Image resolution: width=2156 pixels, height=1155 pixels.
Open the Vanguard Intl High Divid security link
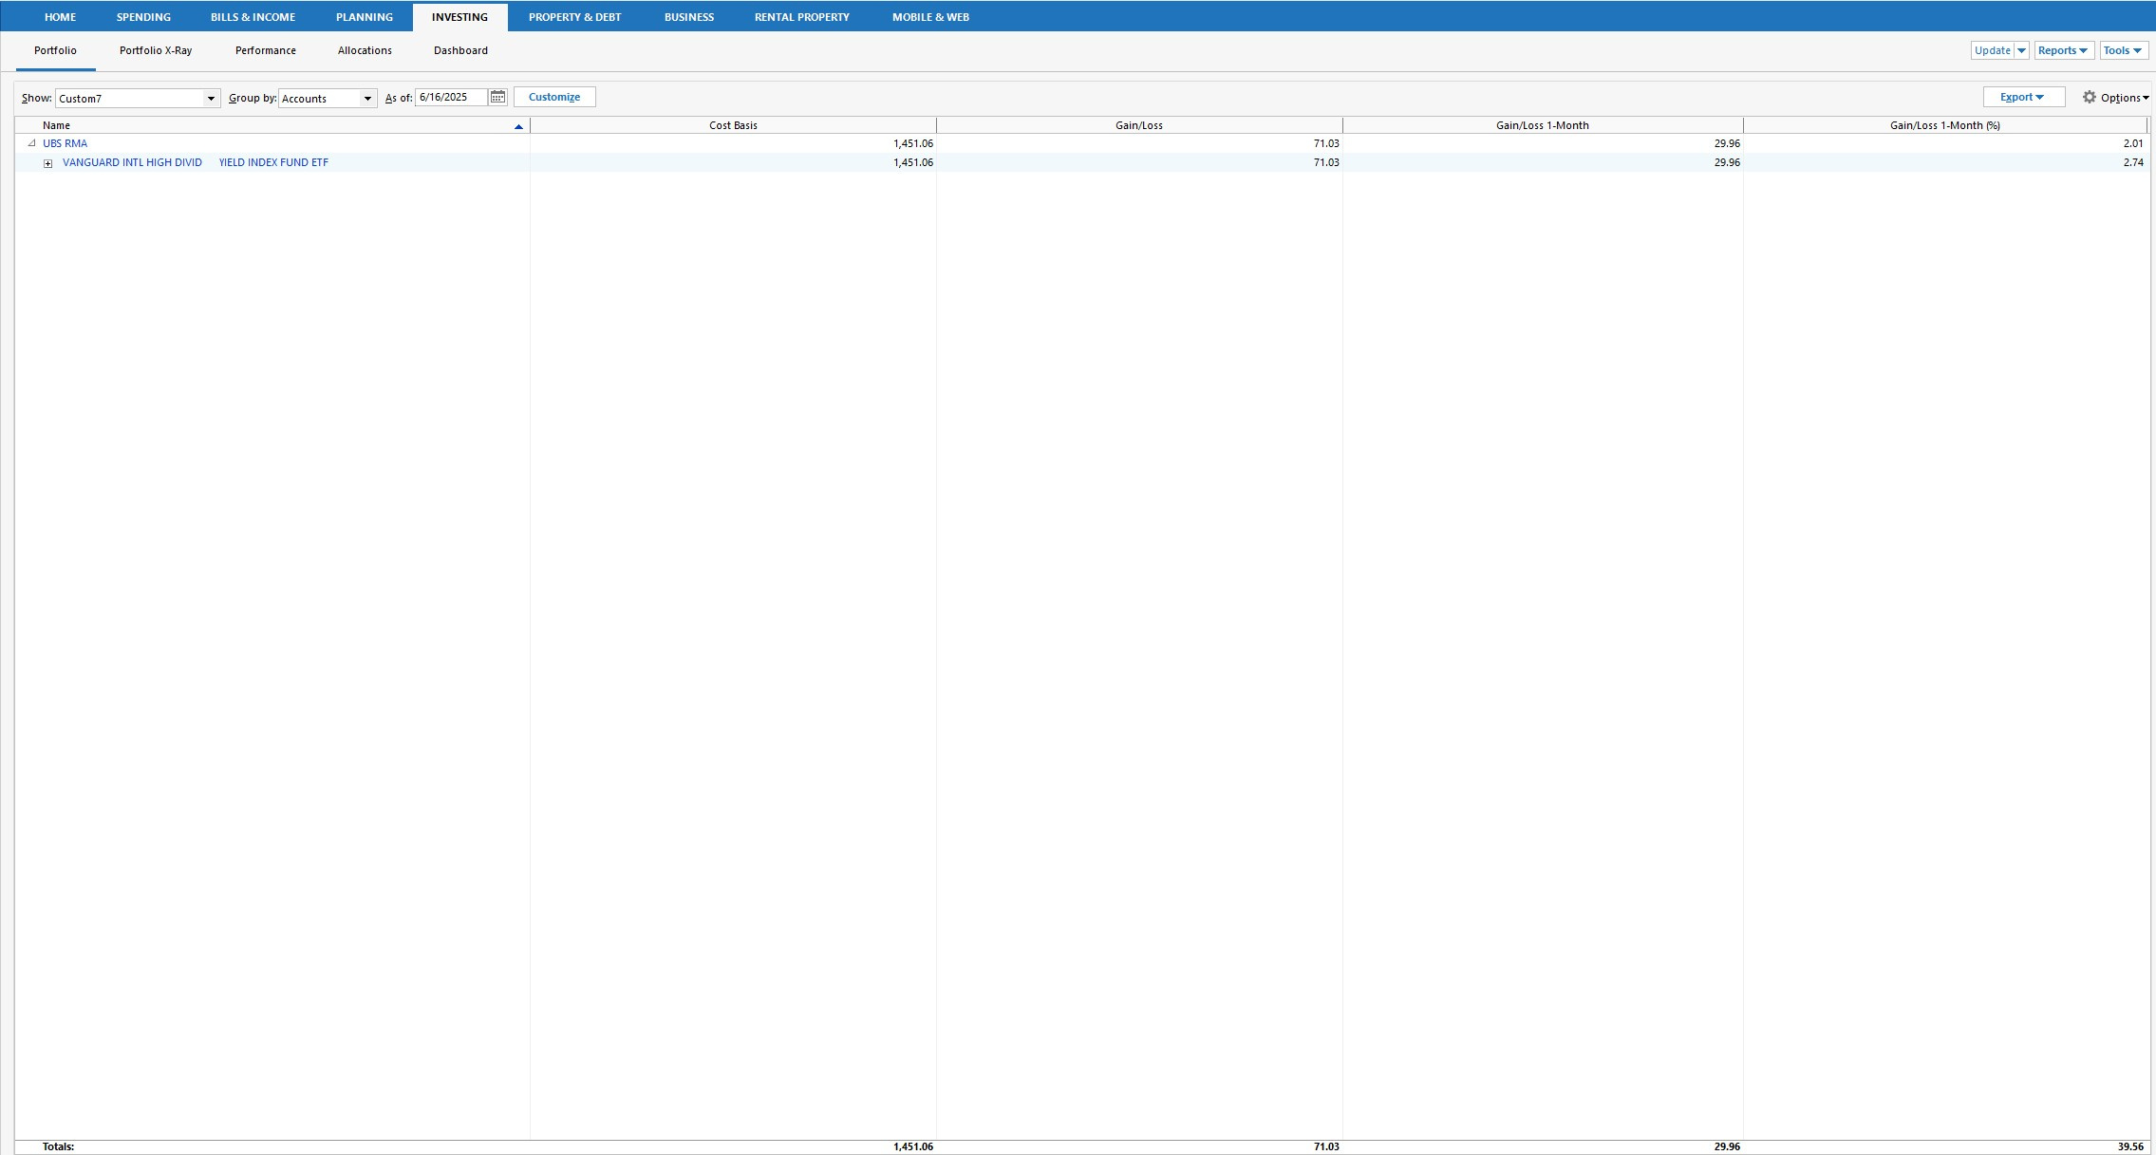pyautogui.click(x=196, y=163)
